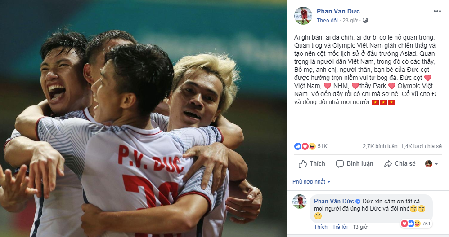Screen dimensions: 449x237
Task: Open the profile-switcher dropdown next to Chia sẻ
Action: pyautogui.click(x=432, y=164)
